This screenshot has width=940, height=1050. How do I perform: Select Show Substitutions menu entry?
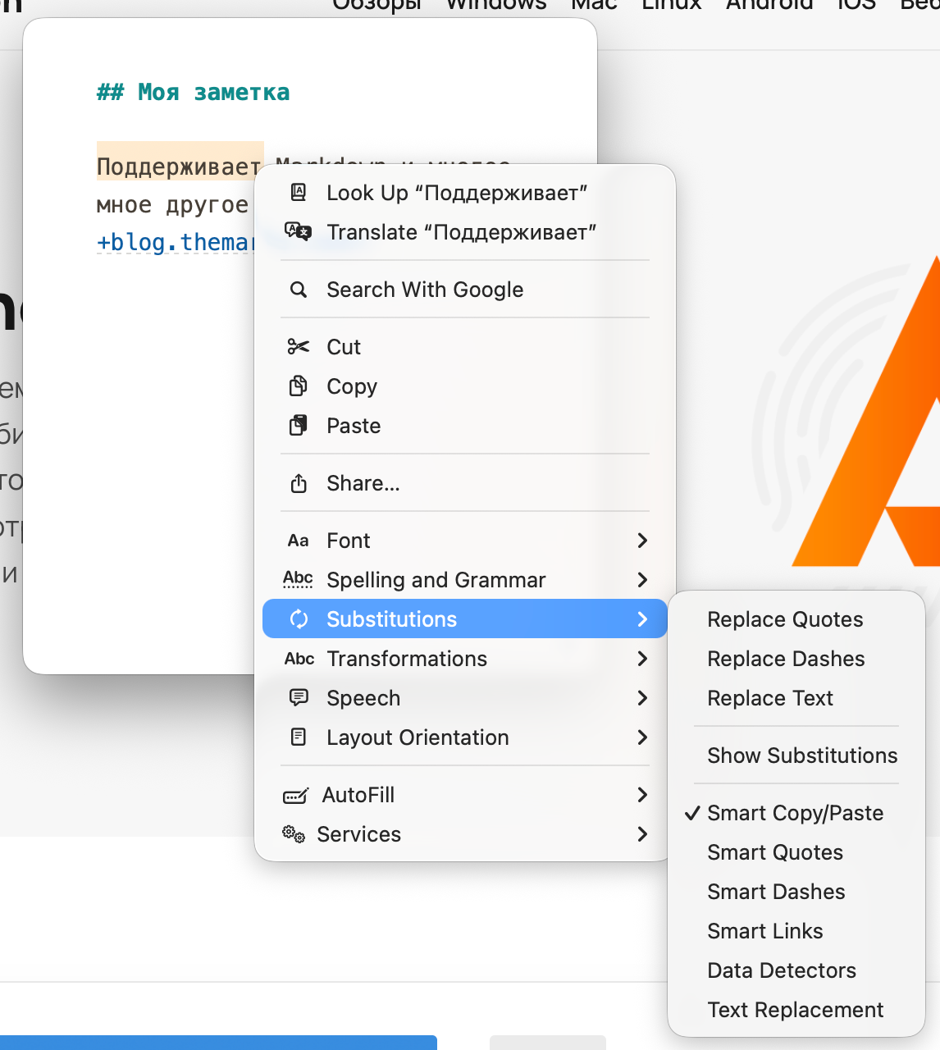point(802,756)
